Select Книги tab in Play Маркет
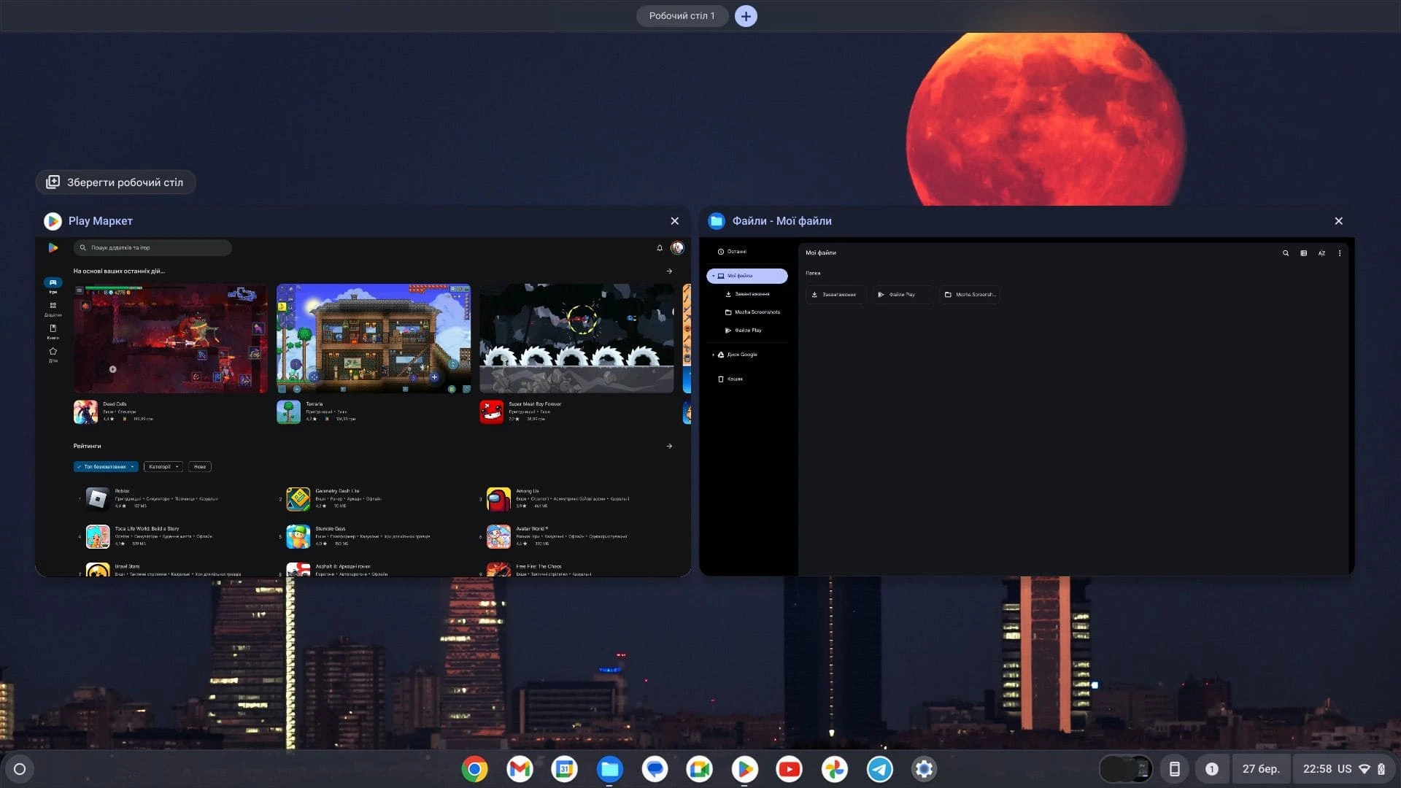Image resolution: width=1401 pixels, height=788 pixels. [x=53, y=332]
